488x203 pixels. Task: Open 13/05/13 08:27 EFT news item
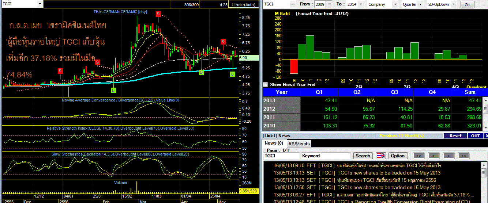(373, 195)
